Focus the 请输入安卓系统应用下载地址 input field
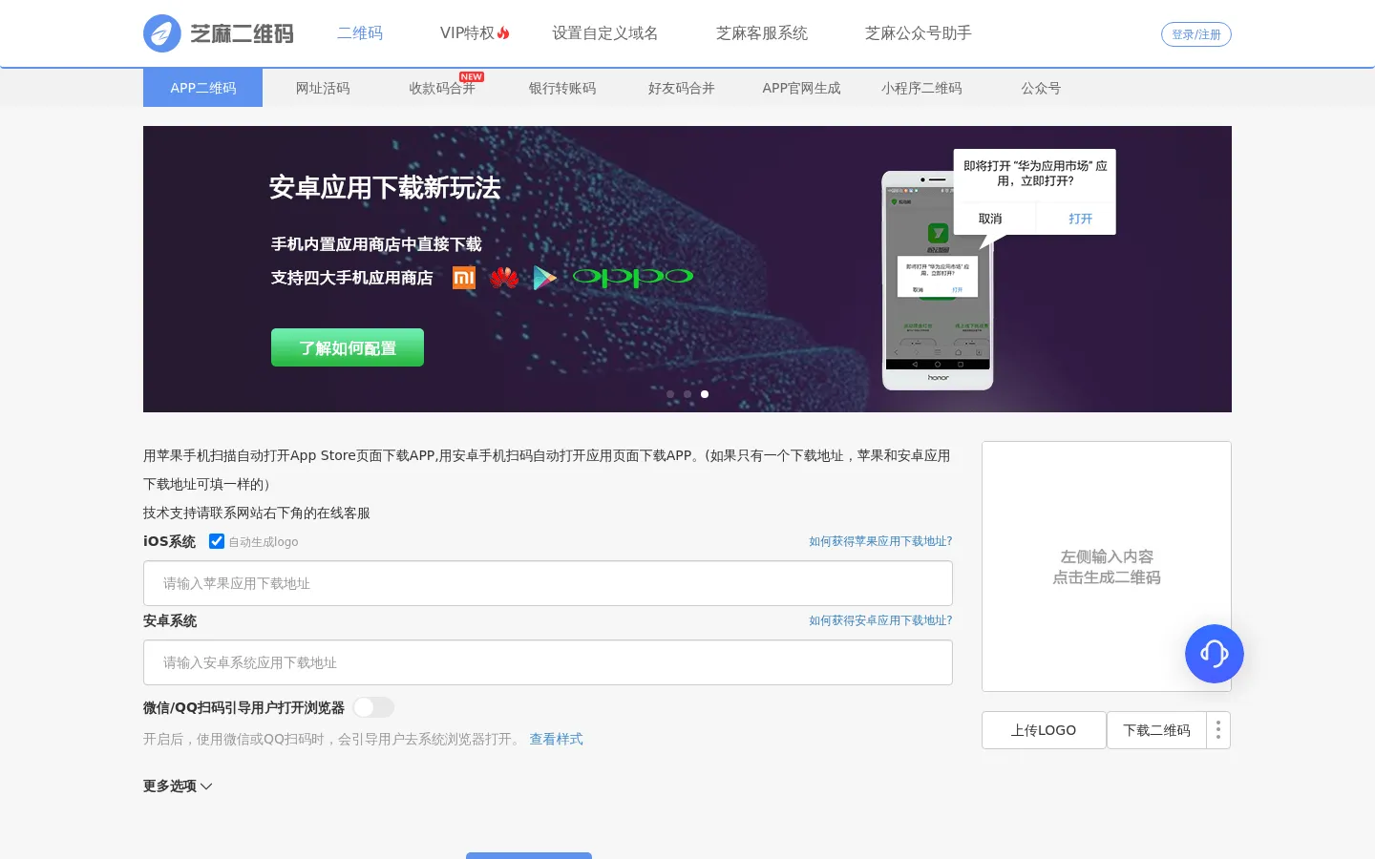Viewport: 1375px width, 859px height. (548, 662)
